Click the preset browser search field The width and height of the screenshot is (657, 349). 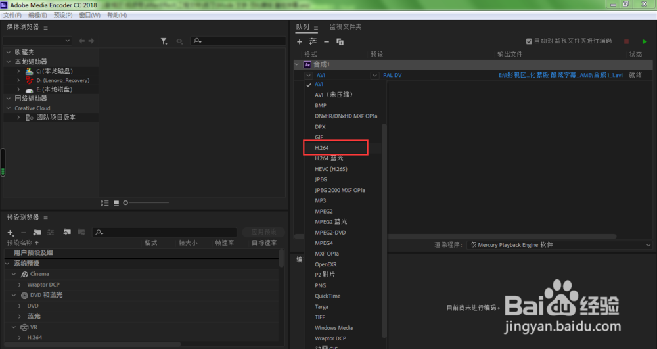(164, 232)
